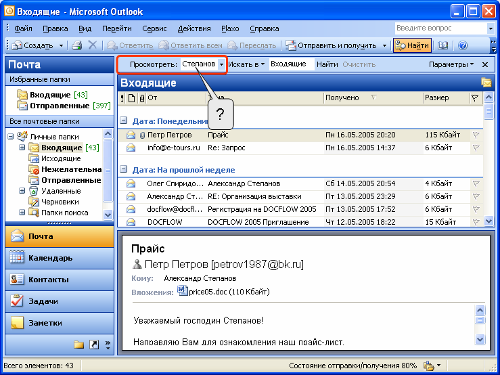500x375 pixels.
Task: Toggle the Найти (Find) toolbar button
Action: pos(412,45)
